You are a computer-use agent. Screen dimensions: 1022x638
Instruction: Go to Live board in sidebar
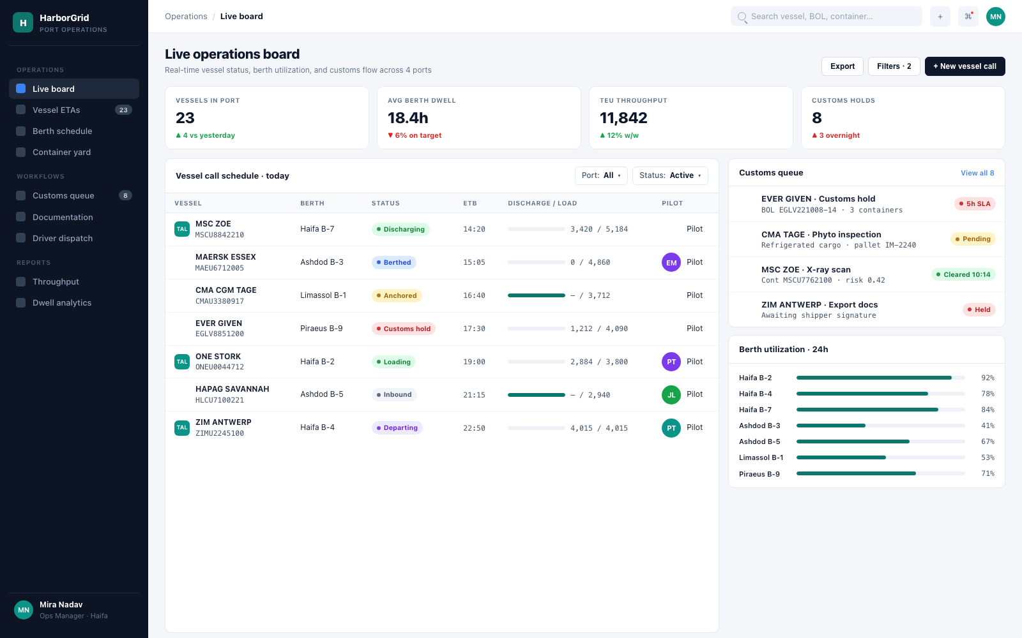(x=74, y=89)
